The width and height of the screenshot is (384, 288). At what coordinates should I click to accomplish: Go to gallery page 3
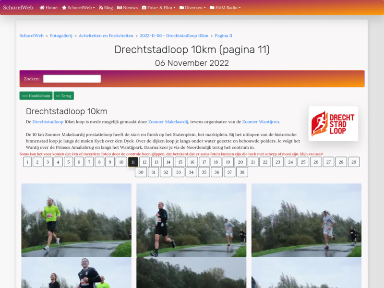tap(48, 162)
